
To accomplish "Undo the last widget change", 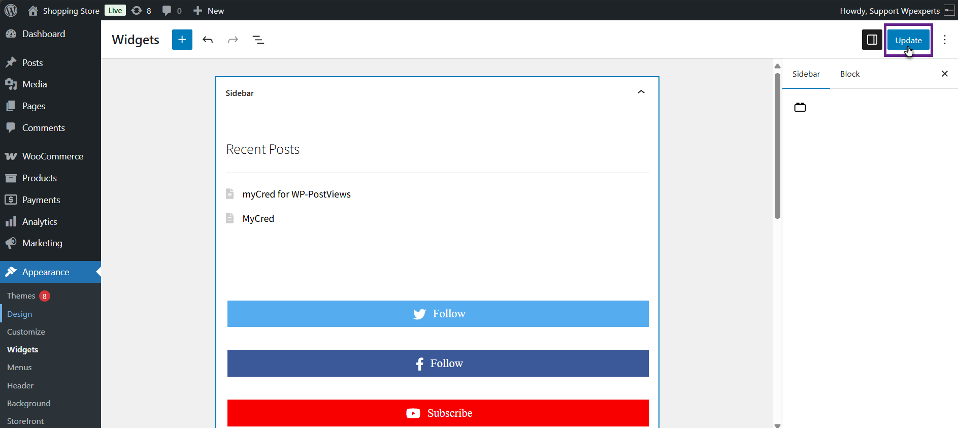I will click(208, 40).
